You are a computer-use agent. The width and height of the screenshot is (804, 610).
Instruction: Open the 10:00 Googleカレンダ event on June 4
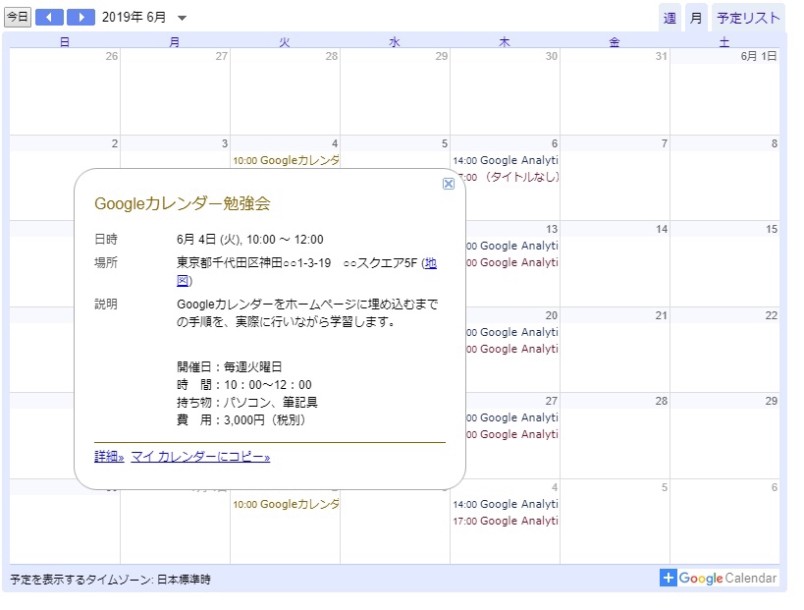click(286, 160)
